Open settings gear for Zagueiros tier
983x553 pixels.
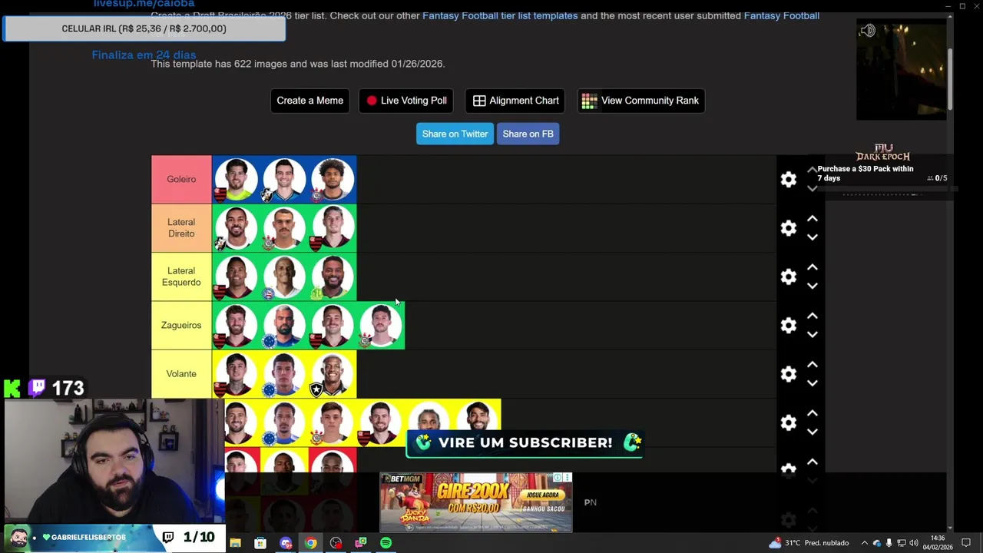(x=789, y=325)
